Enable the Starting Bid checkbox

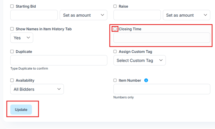[x=12, y=6]
